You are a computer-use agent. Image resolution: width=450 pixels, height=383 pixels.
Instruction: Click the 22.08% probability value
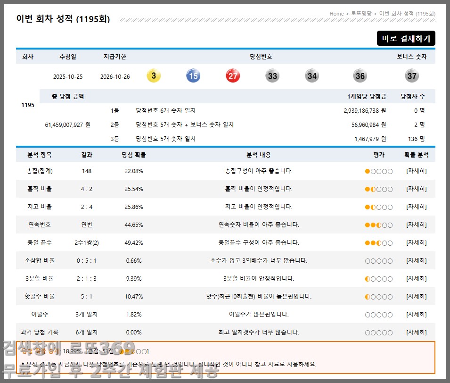point(134,171)
